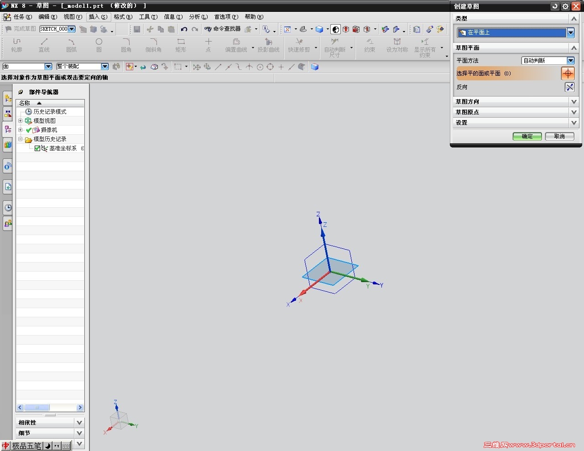Open the 编辑 menu
The height and width of the screenshot is (451, 584).
coord(48,17)
